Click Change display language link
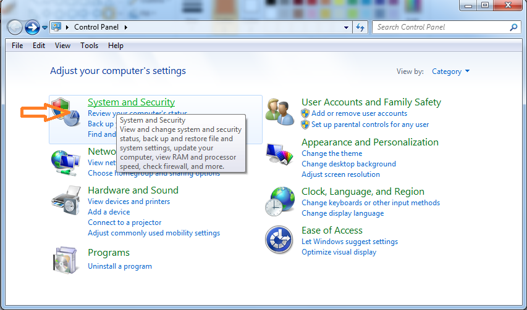527x310 pixels. point(342,213)
